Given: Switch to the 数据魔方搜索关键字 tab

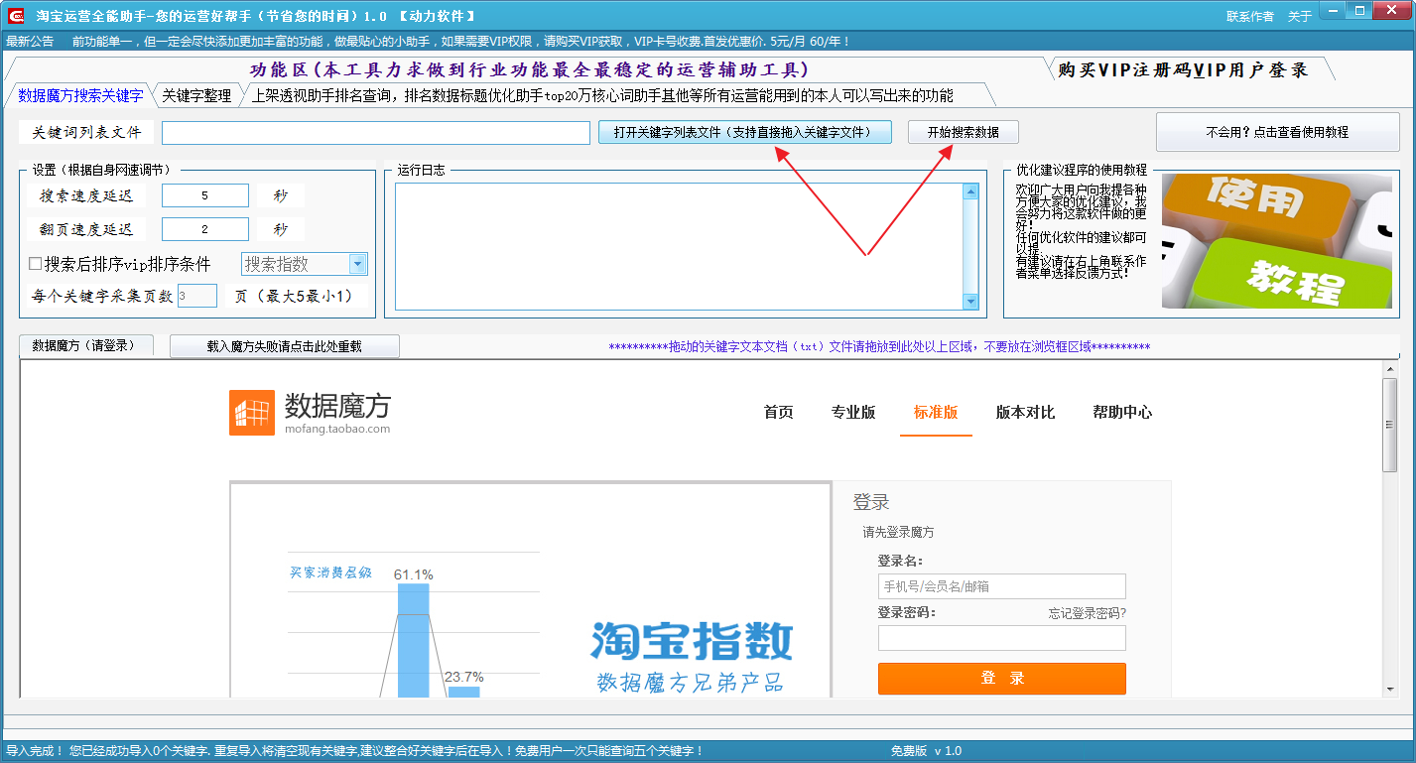Looking at the screenshot, I should [x=80, y=95].
